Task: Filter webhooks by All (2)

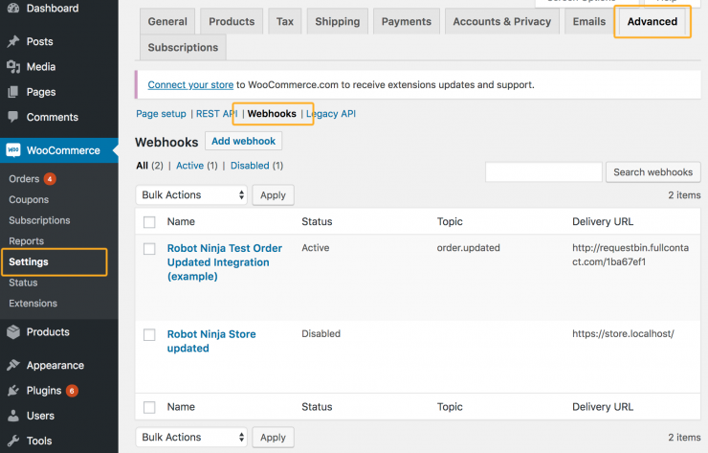Action: [149, 166]
